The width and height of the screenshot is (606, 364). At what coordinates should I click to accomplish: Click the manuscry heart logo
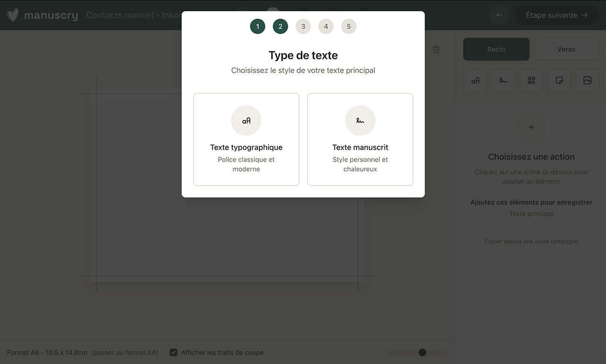tap(13, 15)
